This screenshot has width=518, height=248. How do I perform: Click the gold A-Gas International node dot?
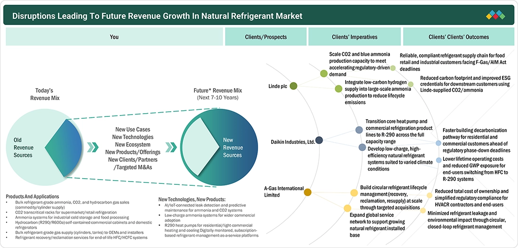[308, 192]
